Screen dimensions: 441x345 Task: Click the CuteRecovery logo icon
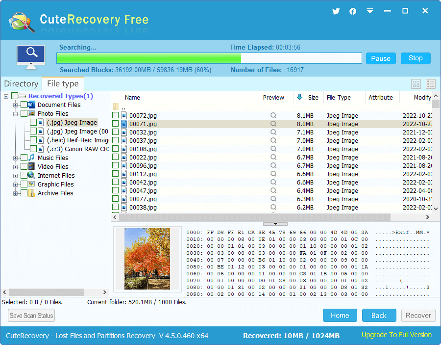click(x=22, y=23)
